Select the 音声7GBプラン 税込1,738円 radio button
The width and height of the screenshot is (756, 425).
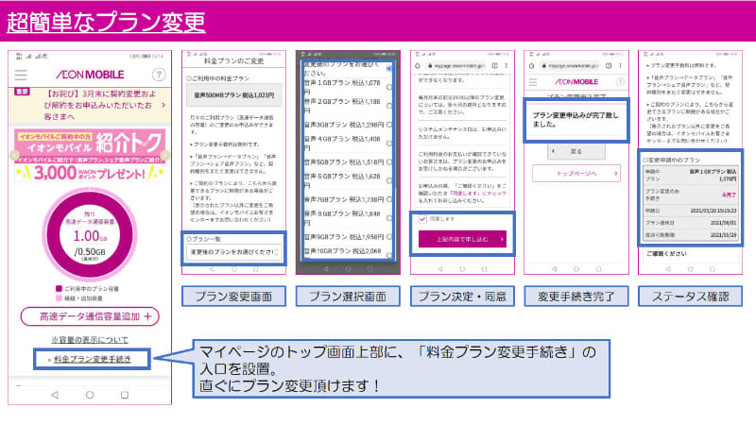389,199
